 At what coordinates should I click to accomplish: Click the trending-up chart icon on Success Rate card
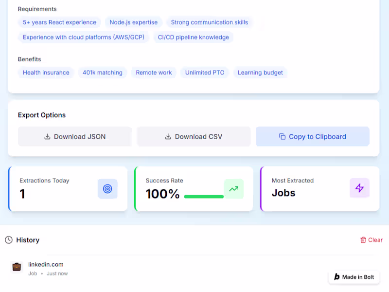234,189
